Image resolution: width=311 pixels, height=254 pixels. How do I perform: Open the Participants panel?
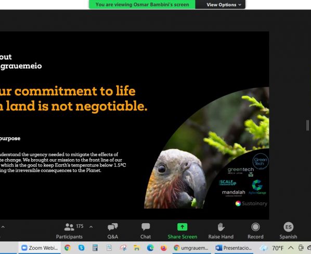69,231
